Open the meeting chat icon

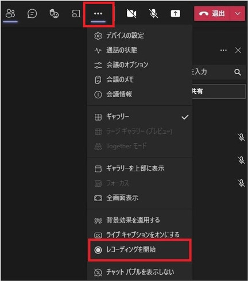(32, 14)
